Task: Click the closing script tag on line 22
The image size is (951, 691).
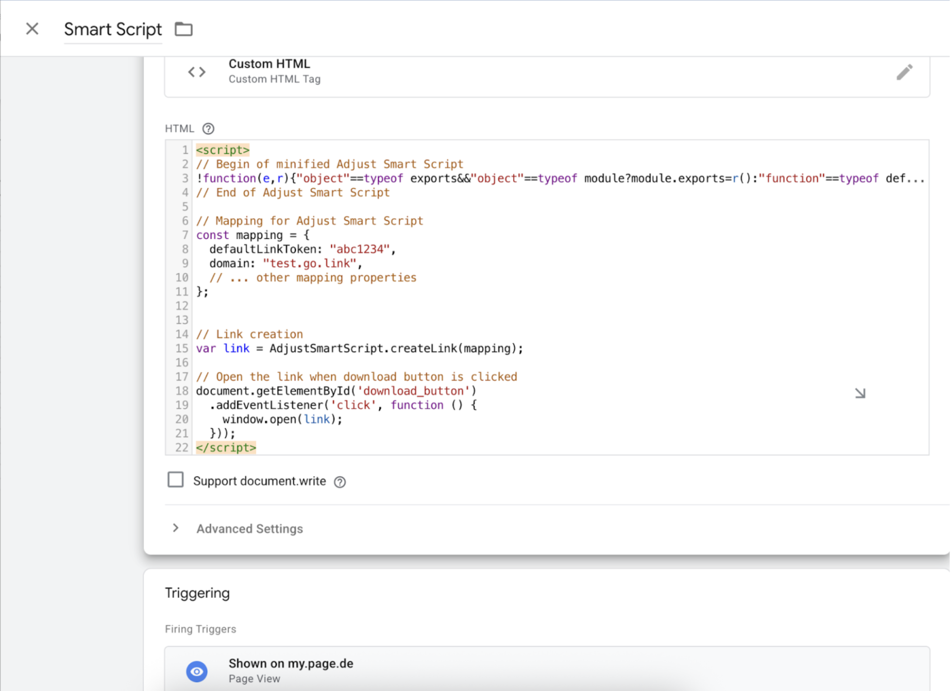Action: [226, 447]
